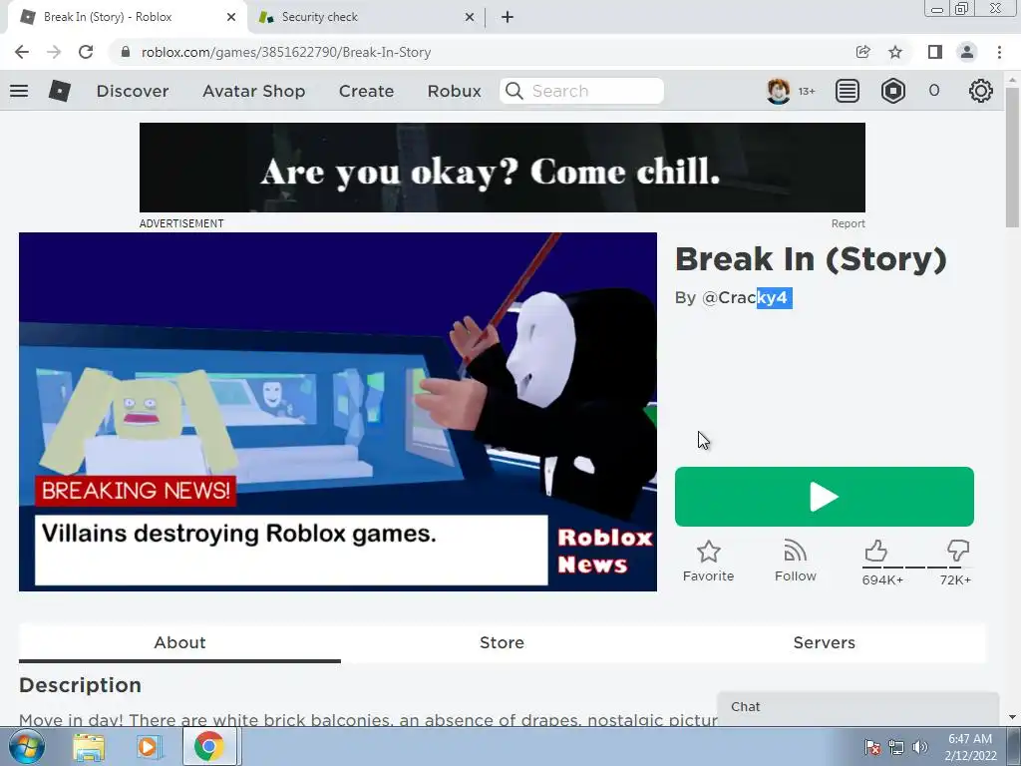
Task: Click the scrollbar down arrow
Action: [x=1012, y=718]
